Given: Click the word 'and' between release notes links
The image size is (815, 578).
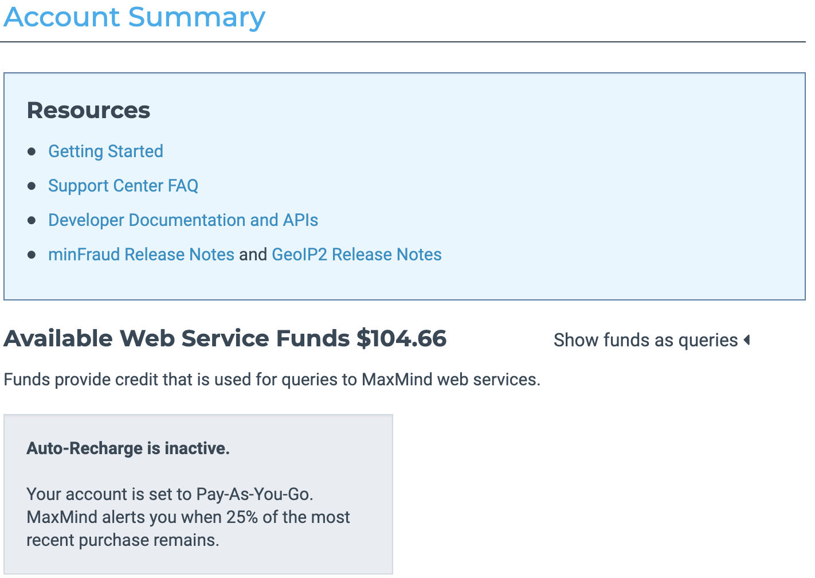Looking at the screenshot, I should [x=253, y=255].
